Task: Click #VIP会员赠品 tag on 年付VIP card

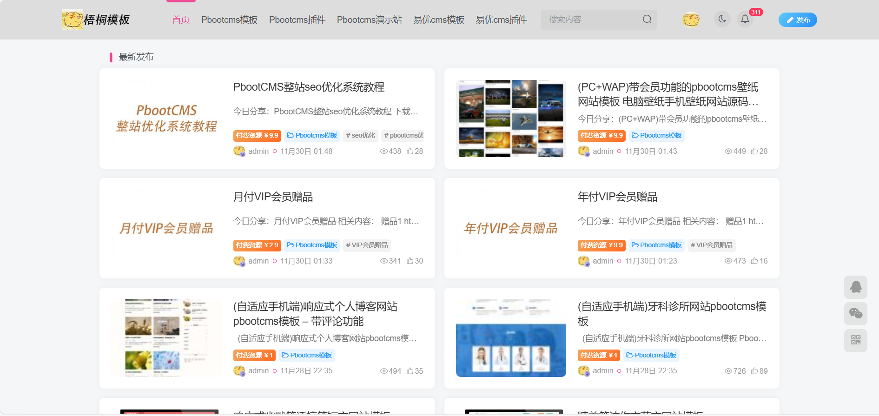Action: click(x=712, y=245)
